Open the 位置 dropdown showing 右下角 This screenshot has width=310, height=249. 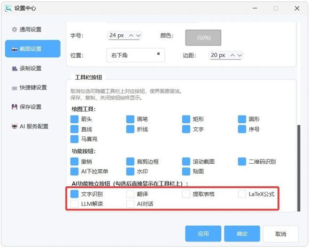[136, 55]
